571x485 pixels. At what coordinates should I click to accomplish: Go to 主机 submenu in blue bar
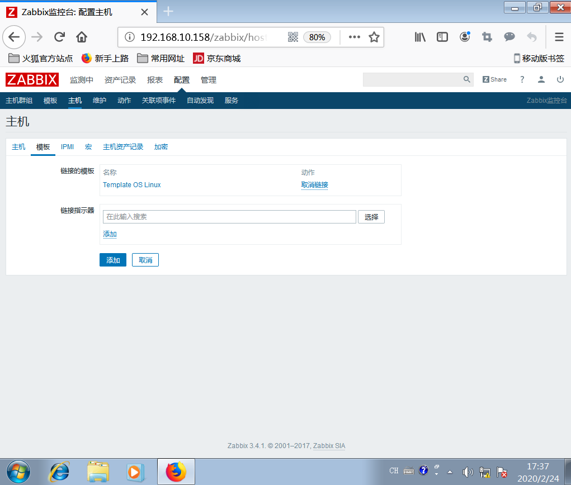tap(75, 101)
